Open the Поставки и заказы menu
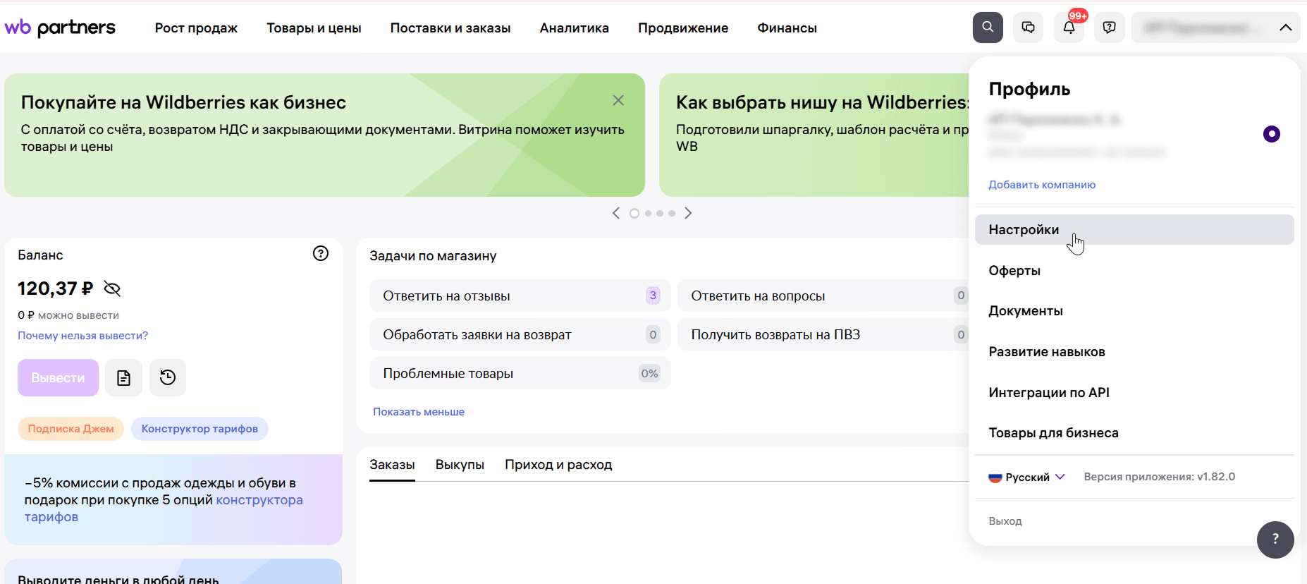Viewport: 1307px width, 584px height. [450, 28]
